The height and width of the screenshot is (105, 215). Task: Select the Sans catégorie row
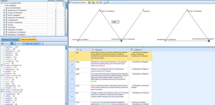tap(33, 5)
